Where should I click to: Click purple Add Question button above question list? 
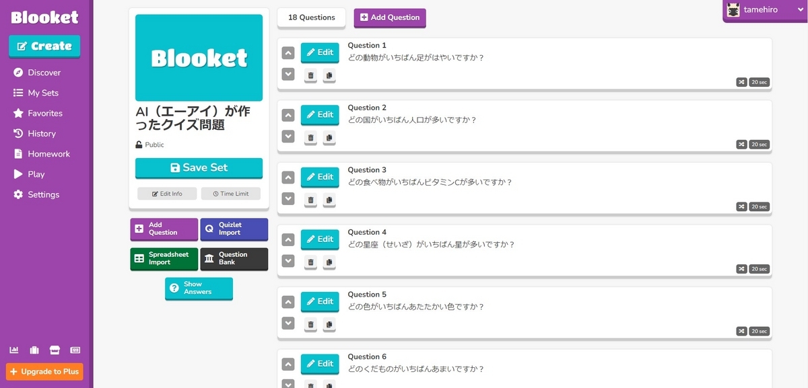tap(390, 17)
